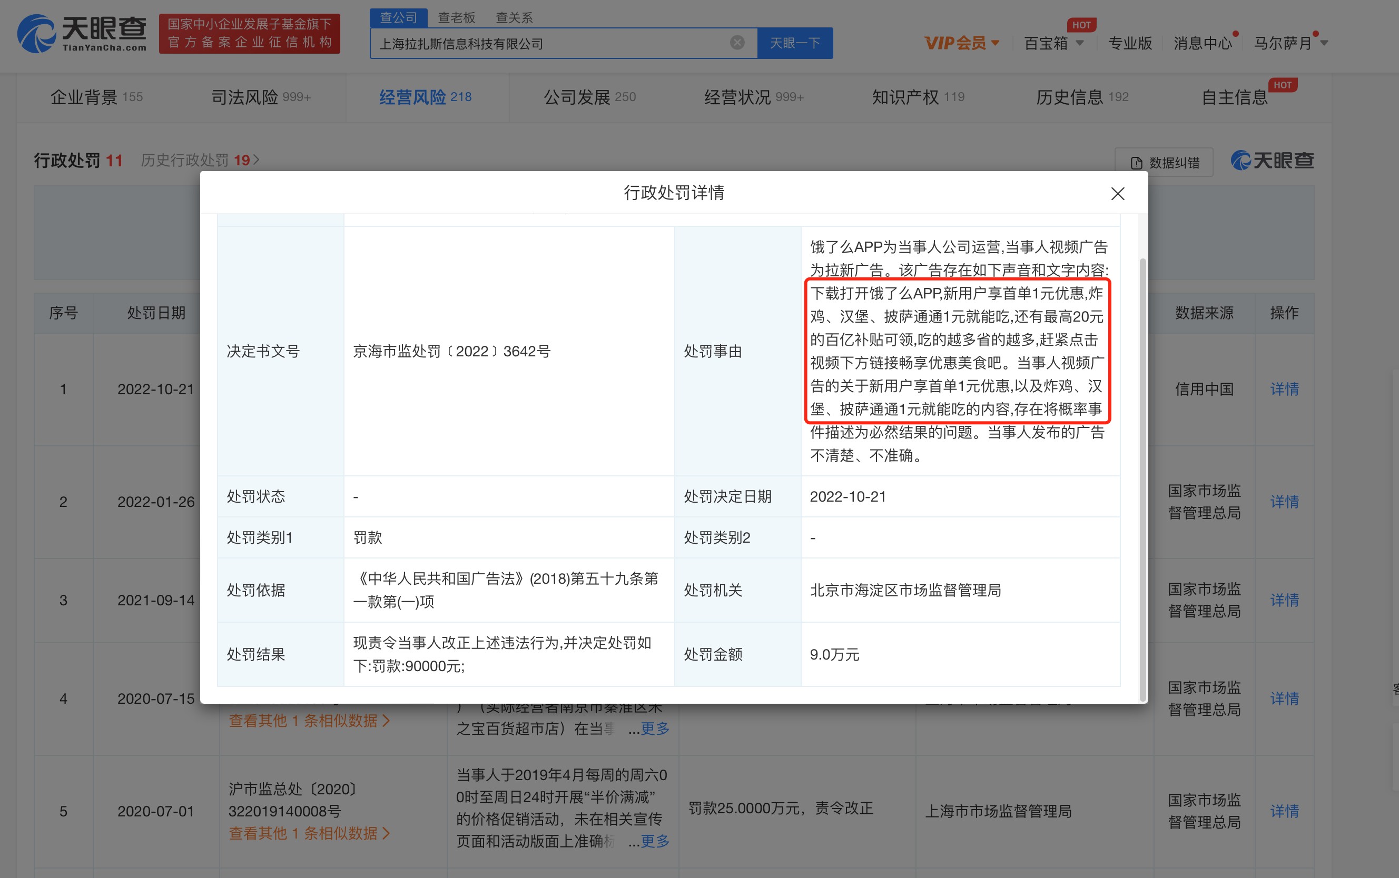Open 详情 for the 2022-01-26 penalty row
This screenshot has width=1399, height=878.
tap(1284, 502)
